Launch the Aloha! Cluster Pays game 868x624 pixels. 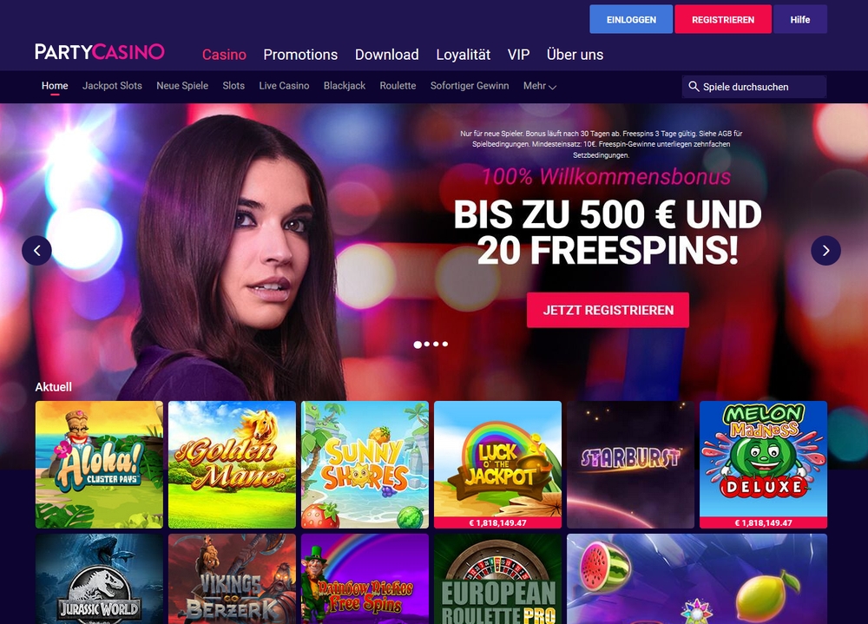pos(99,464)
